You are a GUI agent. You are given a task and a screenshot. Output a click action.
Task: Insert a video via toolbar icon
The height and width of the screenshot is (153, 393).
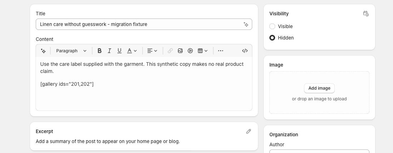click(x=190, y=51)
